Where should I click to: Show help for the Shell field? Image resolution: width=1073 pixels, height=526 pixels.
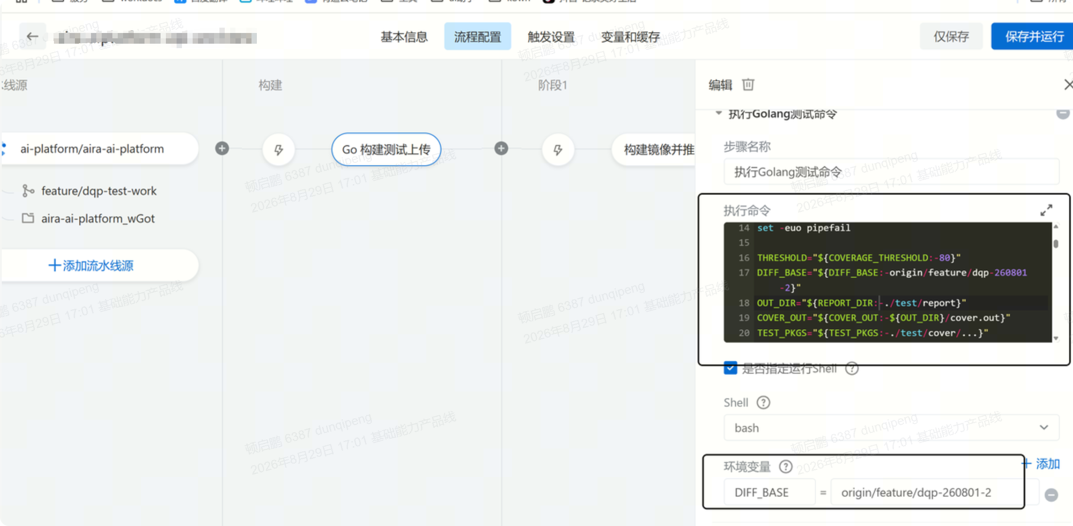click(763, 403)
